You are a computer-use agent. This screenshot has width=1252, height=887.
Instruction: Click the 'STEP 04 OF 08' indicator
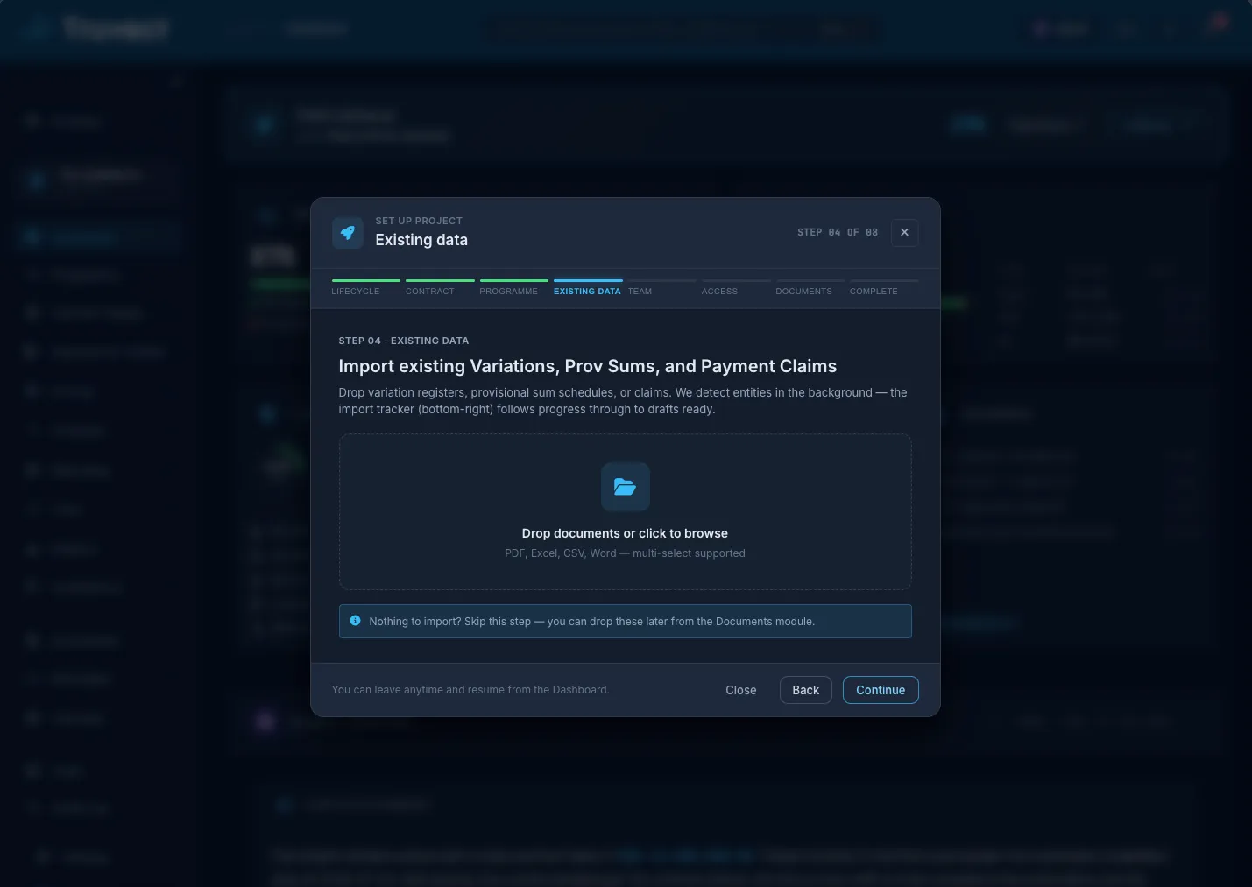(x=838, y=233)
